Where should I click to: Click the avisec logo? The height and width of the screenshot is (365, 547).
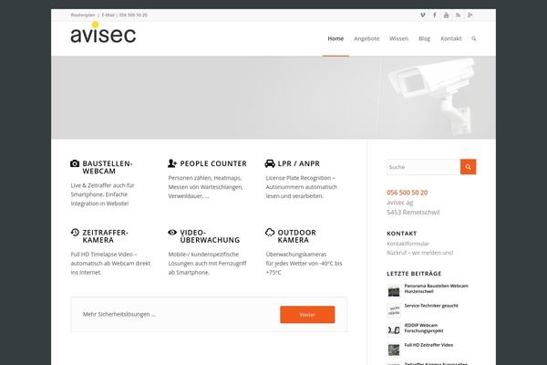pos(103,33)
